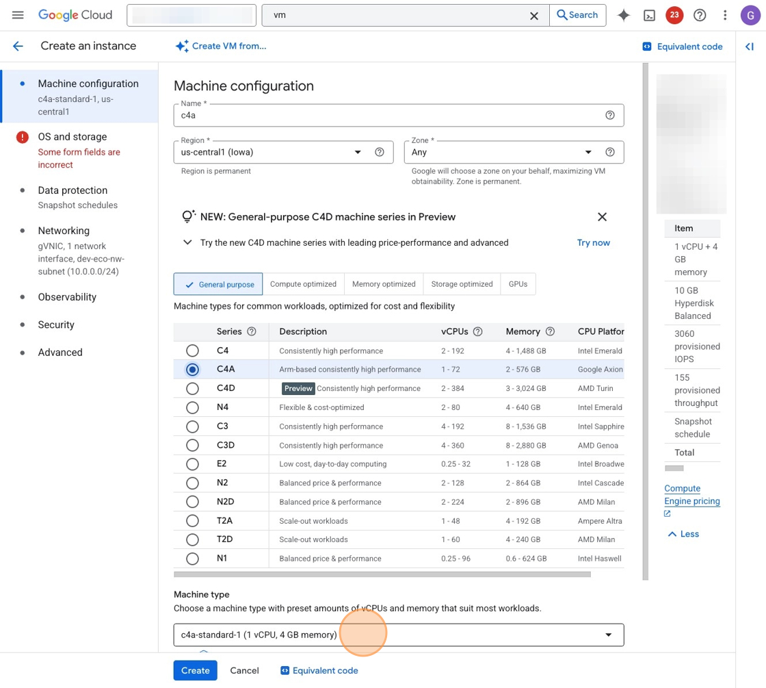The width and height of the screenshot is (766, 688).
Task: Open the Region dropdown us-central1
Action: click(283, 152)
